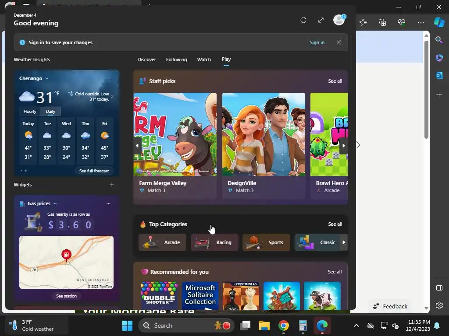The image size is (449, 336).
Task: Choose the Sports category
Action: click(x=266, y=242)
